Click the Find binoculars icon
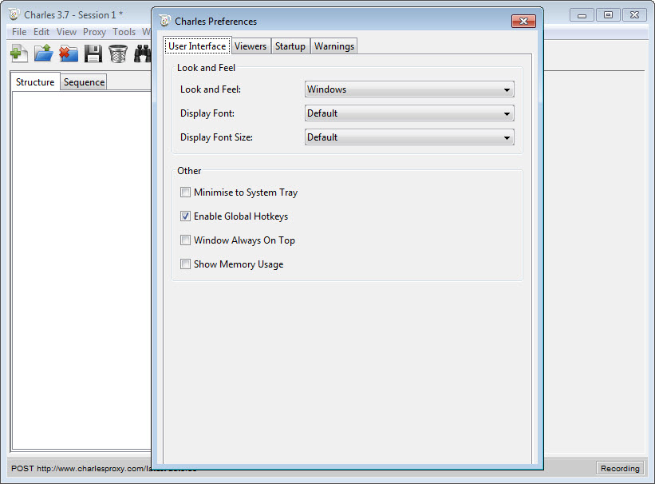 click(x=143, y=54)
